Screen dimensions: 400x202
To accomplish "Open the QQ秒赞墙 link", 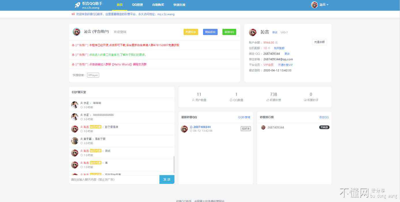I will tap(244, 117).
